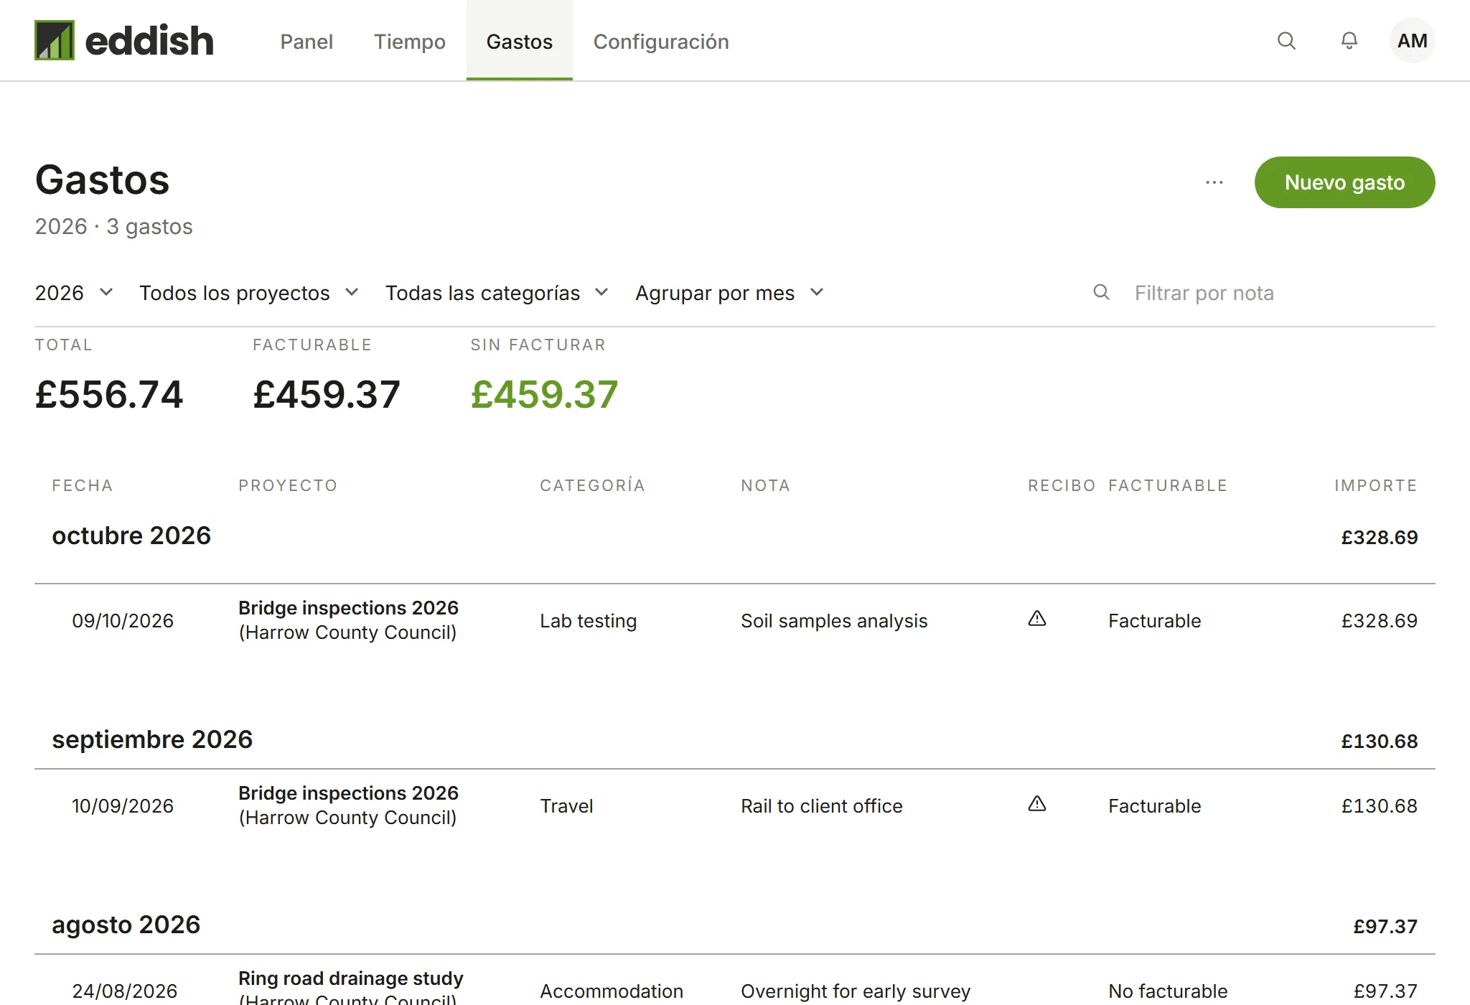Expand the Todas las categorías filter
The image size is (1470, 1005).
[497, 293]
